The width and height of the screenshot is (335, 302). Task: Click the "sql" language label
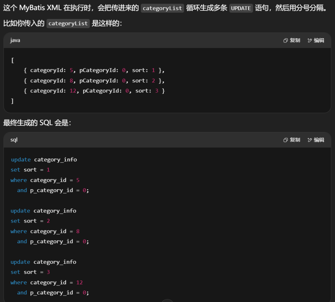coord(14,140)
